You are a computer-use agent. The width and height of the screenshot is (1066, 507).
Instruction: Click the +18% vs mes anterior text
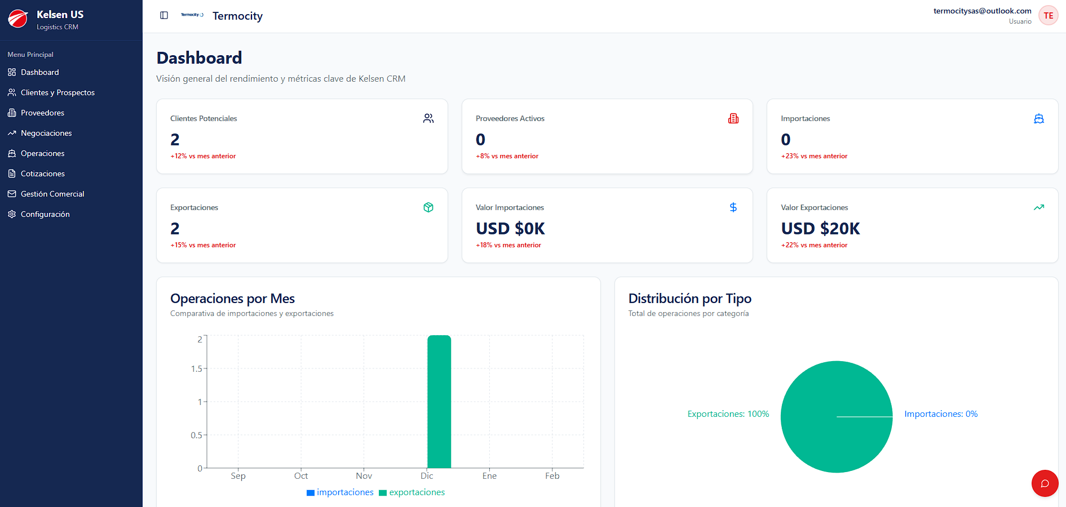click(508, 245)
